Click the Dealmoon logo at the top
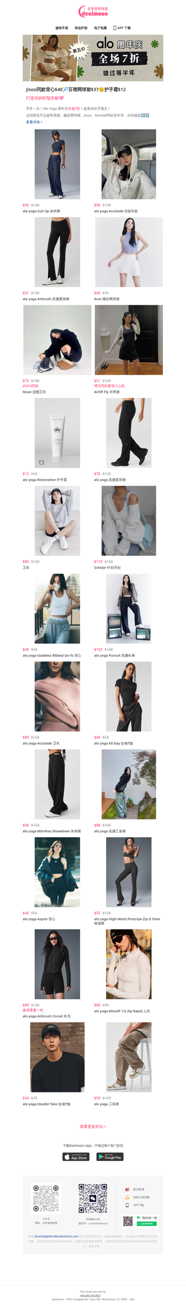This screenshot has width=186, height=1311. [93, 11]
